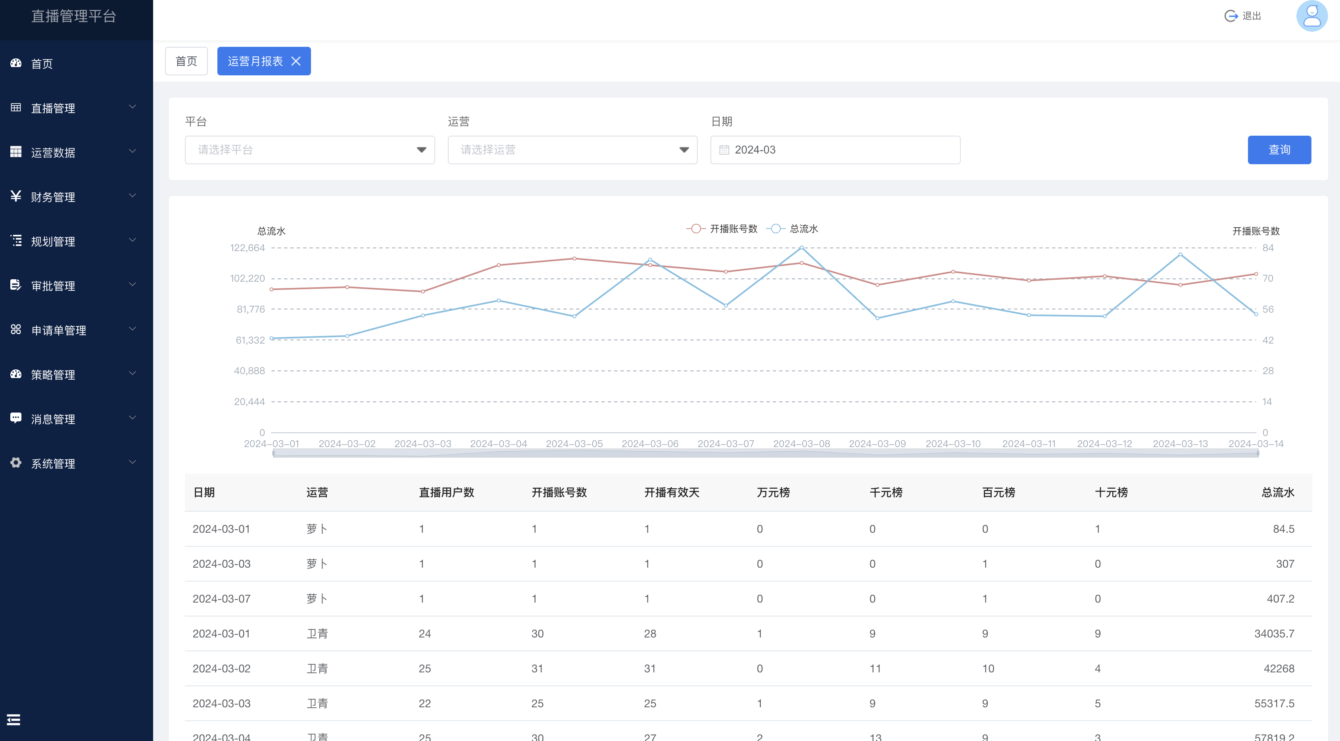
Task: Toggle 开播账号数 legend series
Action: [x=722, y=229]
